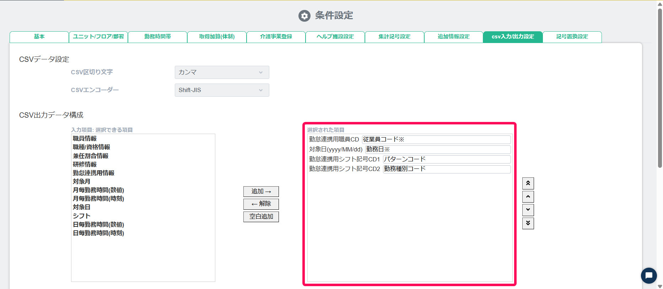Image resolution: width=663 pixels, height=289 pixels.
Task: Select the 対象日(yyyy/MM/dd) row label
Action: [x=336, y=149]
